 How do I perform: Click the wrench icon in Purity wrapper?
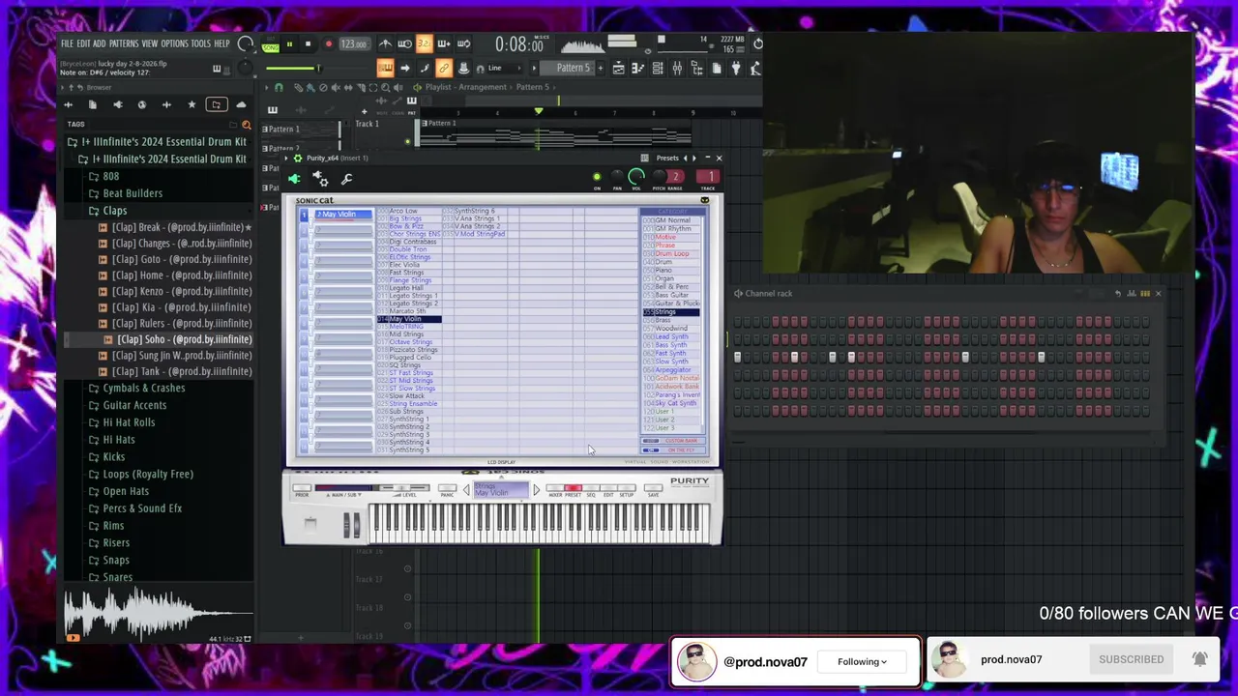[x=346, y=179]
